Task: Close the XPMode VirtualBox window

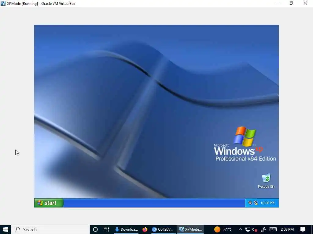Action: coord(305,3)
